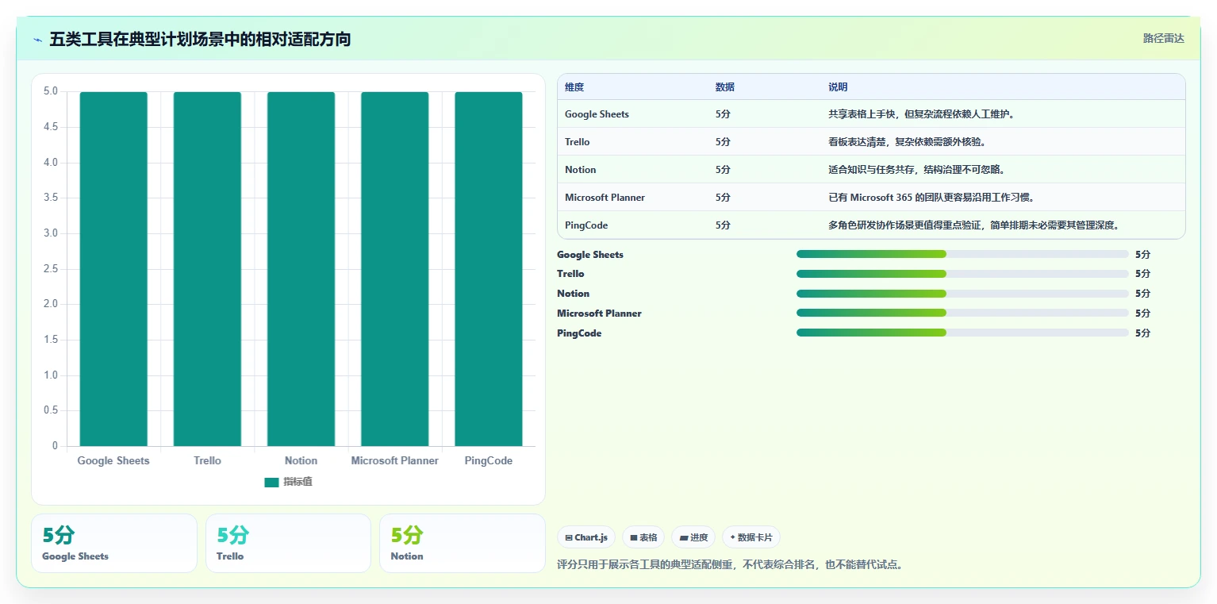1217x604 pixels.
Task: Click the Google Sheets progress bar
Action: [962, 254]
